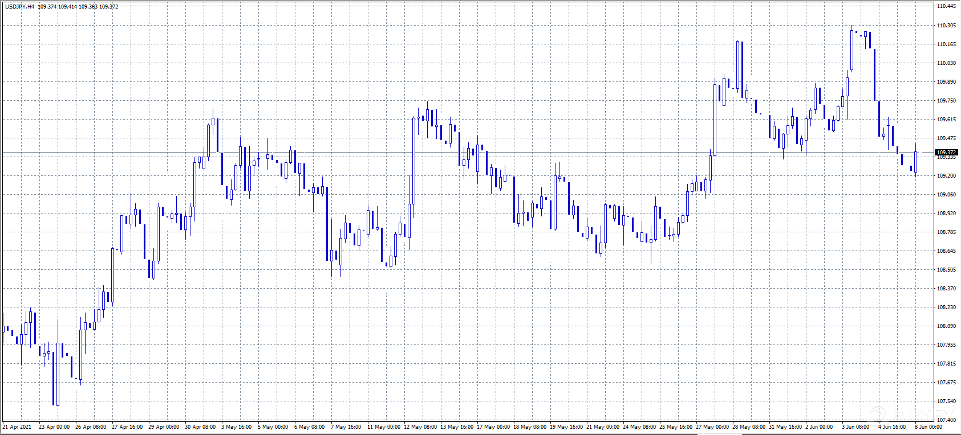Click the 107.400 bottom price label

(x=946, y=420)
